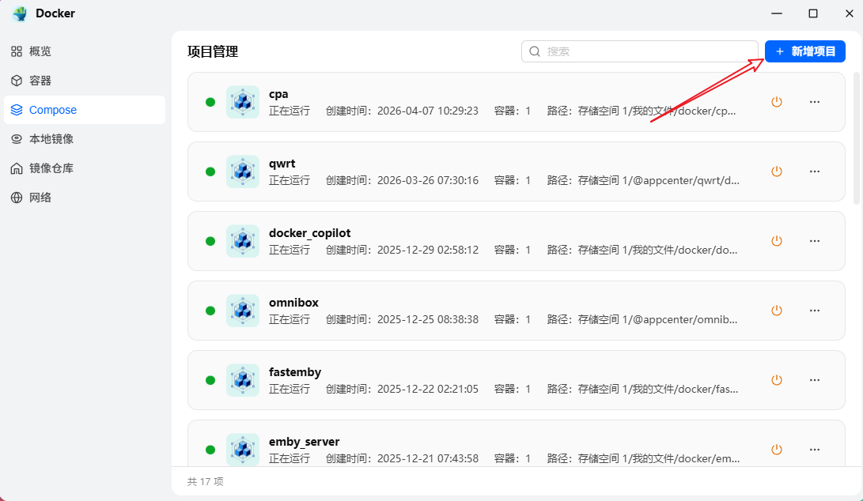Open more options menu for cpa
Viewport: 863px width, 501px height.
click(815, 102)
